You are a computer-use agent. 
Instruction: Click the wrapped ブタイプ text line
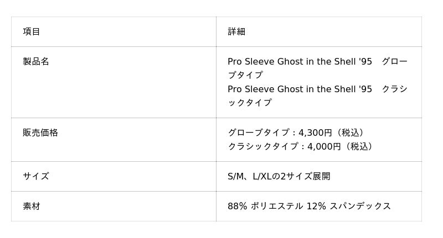pyautogui.click(x=245, y=75)
